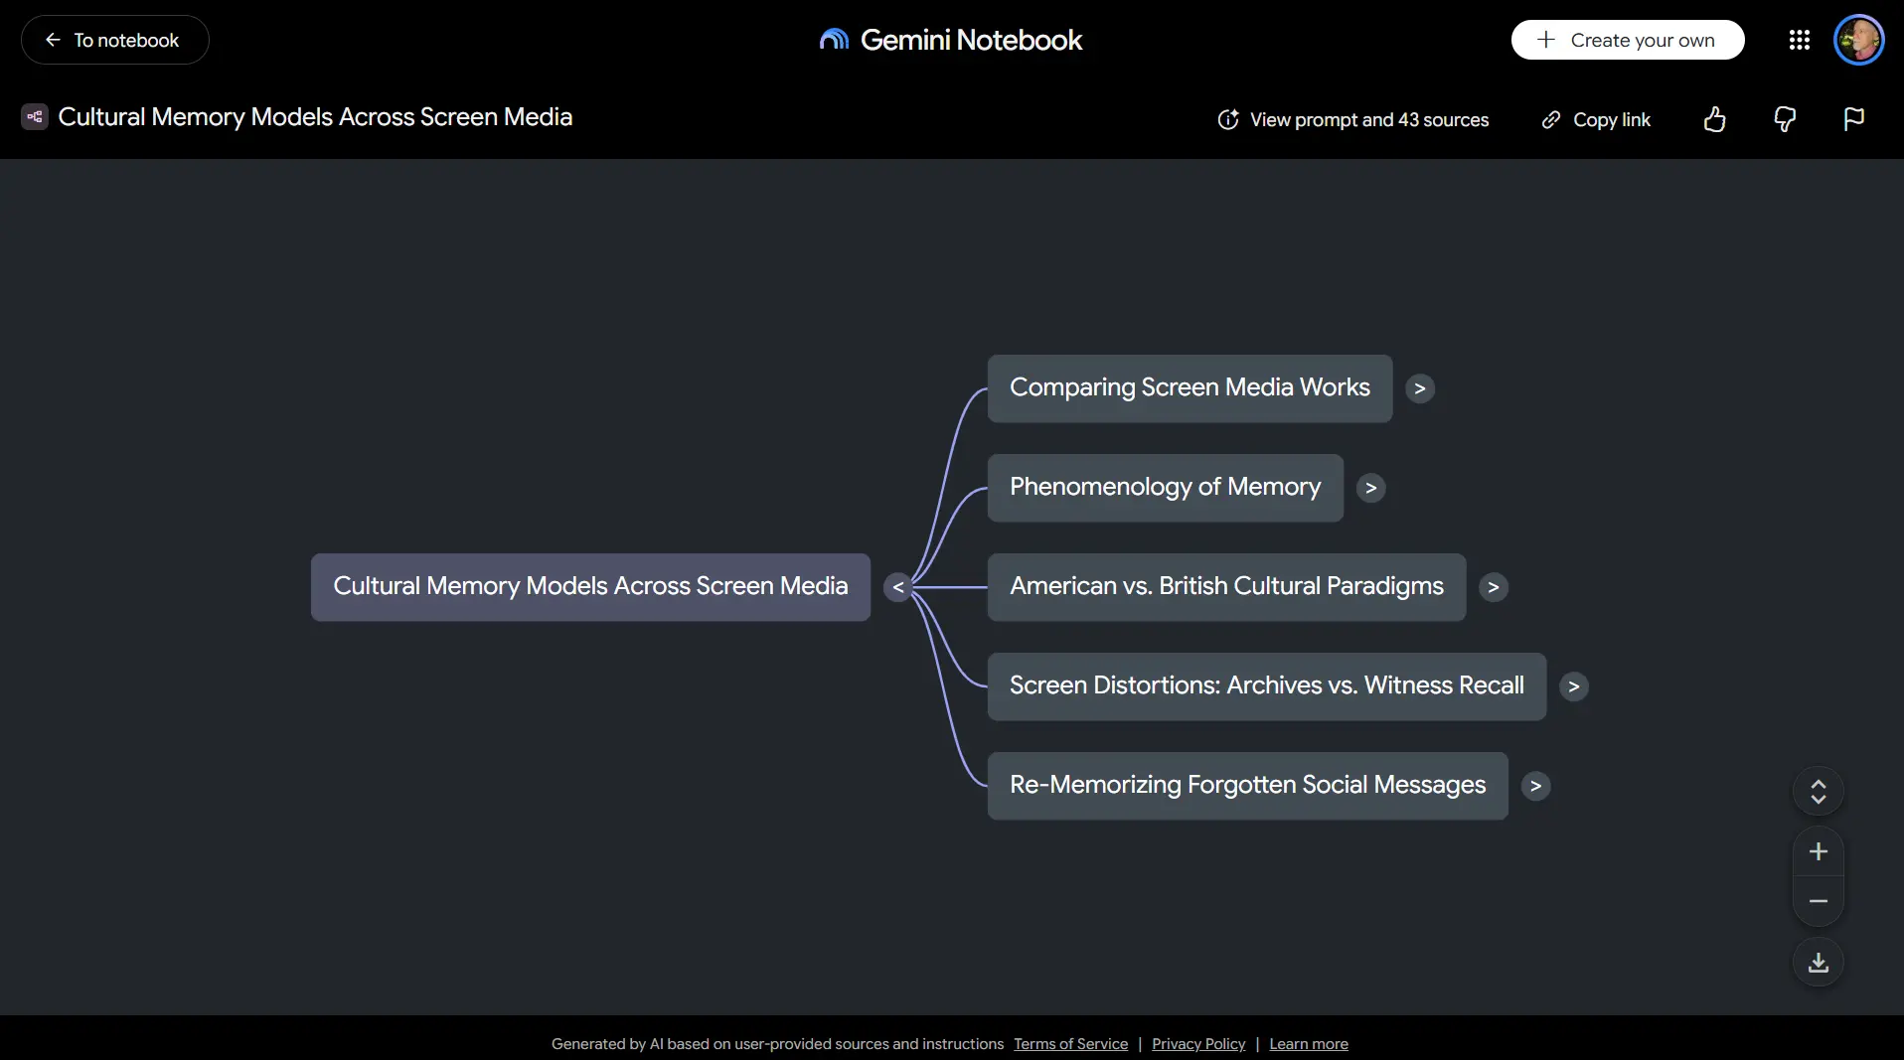Screen dimensions: 1904x1060
Task: Expand Phenomenology of Memory node
Action: (x=1370, y=488)
